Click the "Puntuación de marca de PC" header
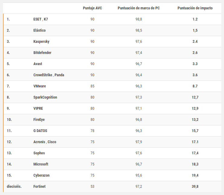Image resolution: width=224 pixels, height=195 pixels. 139,8
